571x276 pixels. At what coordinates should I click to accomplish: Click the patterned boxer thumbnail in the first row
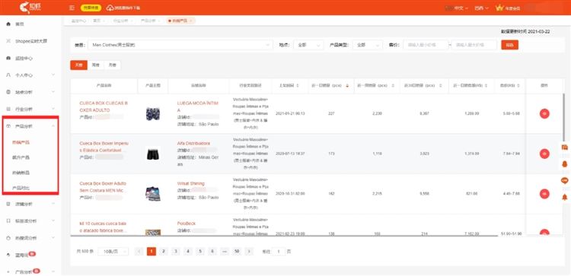[153, 114]
